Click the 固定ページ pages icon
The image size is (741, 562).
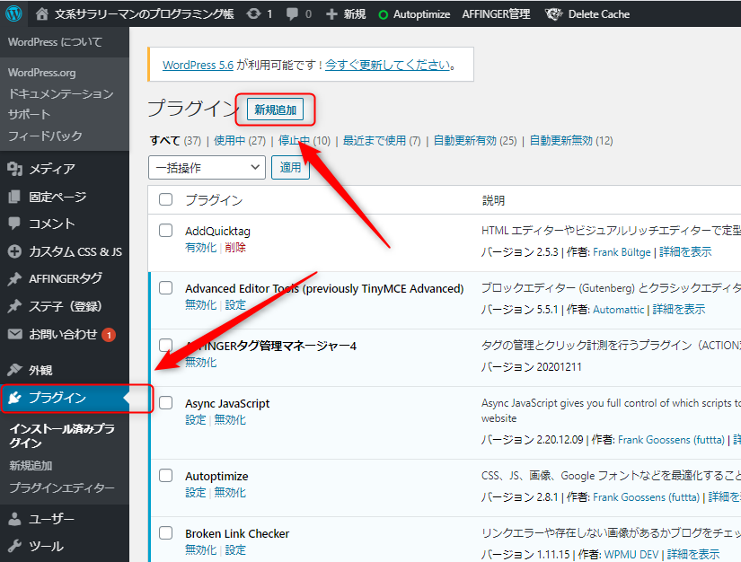pyautogui.click(x=14, y=196)
